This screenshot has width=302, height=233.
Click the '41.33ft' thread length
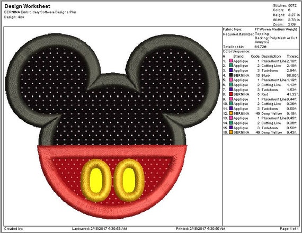pyautogui.click(x=293, y=94)
